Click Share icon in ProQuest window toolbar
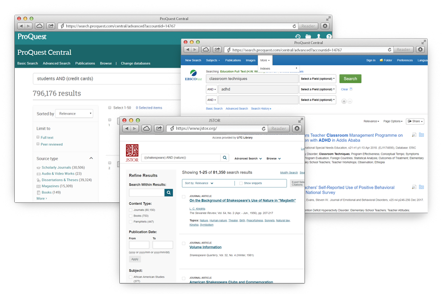Screen dimensions: 442x294 pos(51,26)
